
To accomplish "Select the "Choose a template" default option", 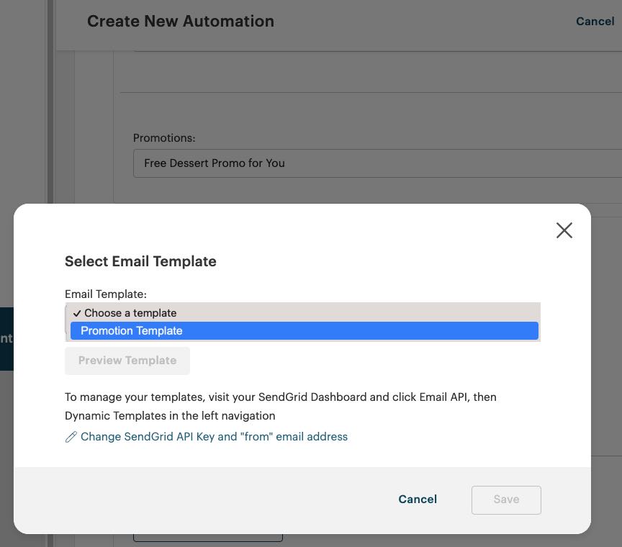I will pos(130,313).
